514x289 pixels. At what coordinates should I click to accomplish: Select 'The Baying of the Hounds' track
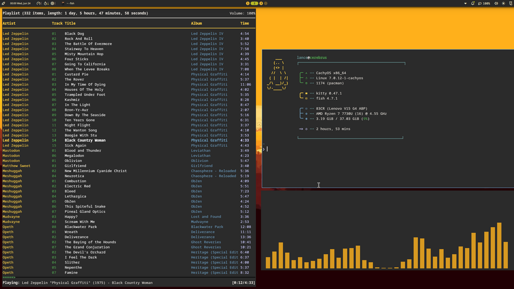pyautogui.click(x=128, y=242)
